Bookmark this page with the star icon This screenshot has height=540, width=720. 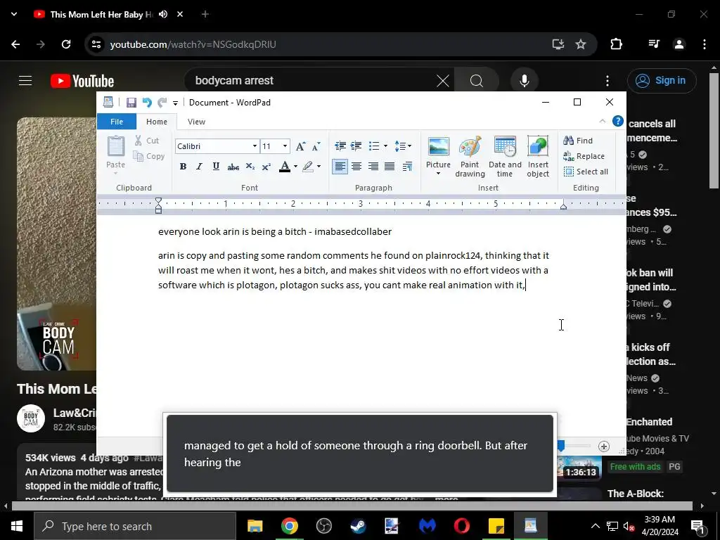tap(581, 44)
